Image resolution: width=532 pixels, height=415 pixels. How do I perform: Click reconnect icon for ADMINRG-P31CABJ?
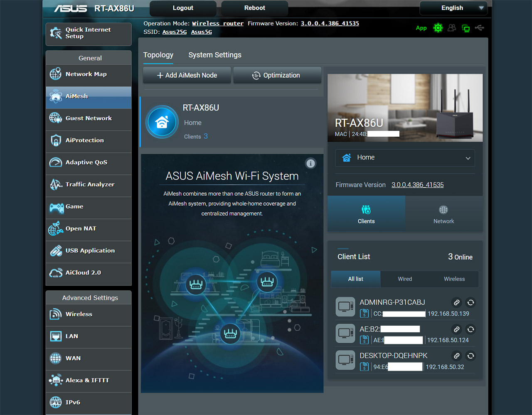(470, 302)
